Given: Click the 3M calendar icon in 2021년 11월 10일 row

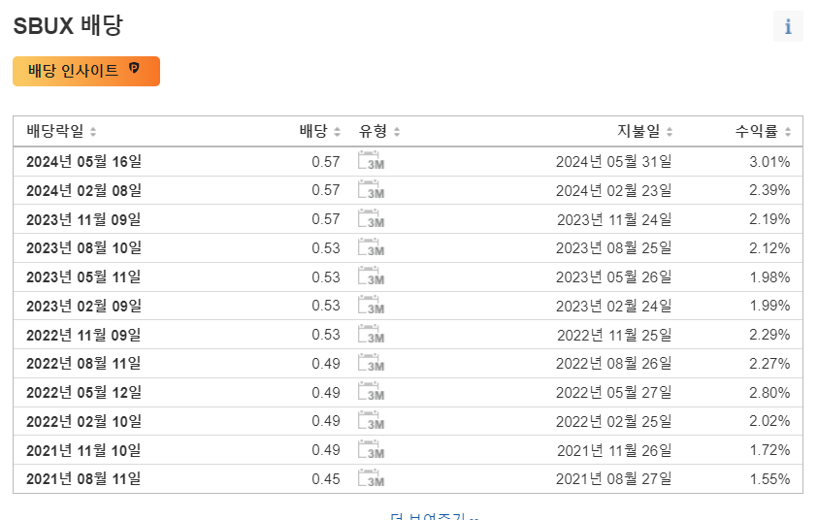Looking at the screenshot, I should pos(371,449).
